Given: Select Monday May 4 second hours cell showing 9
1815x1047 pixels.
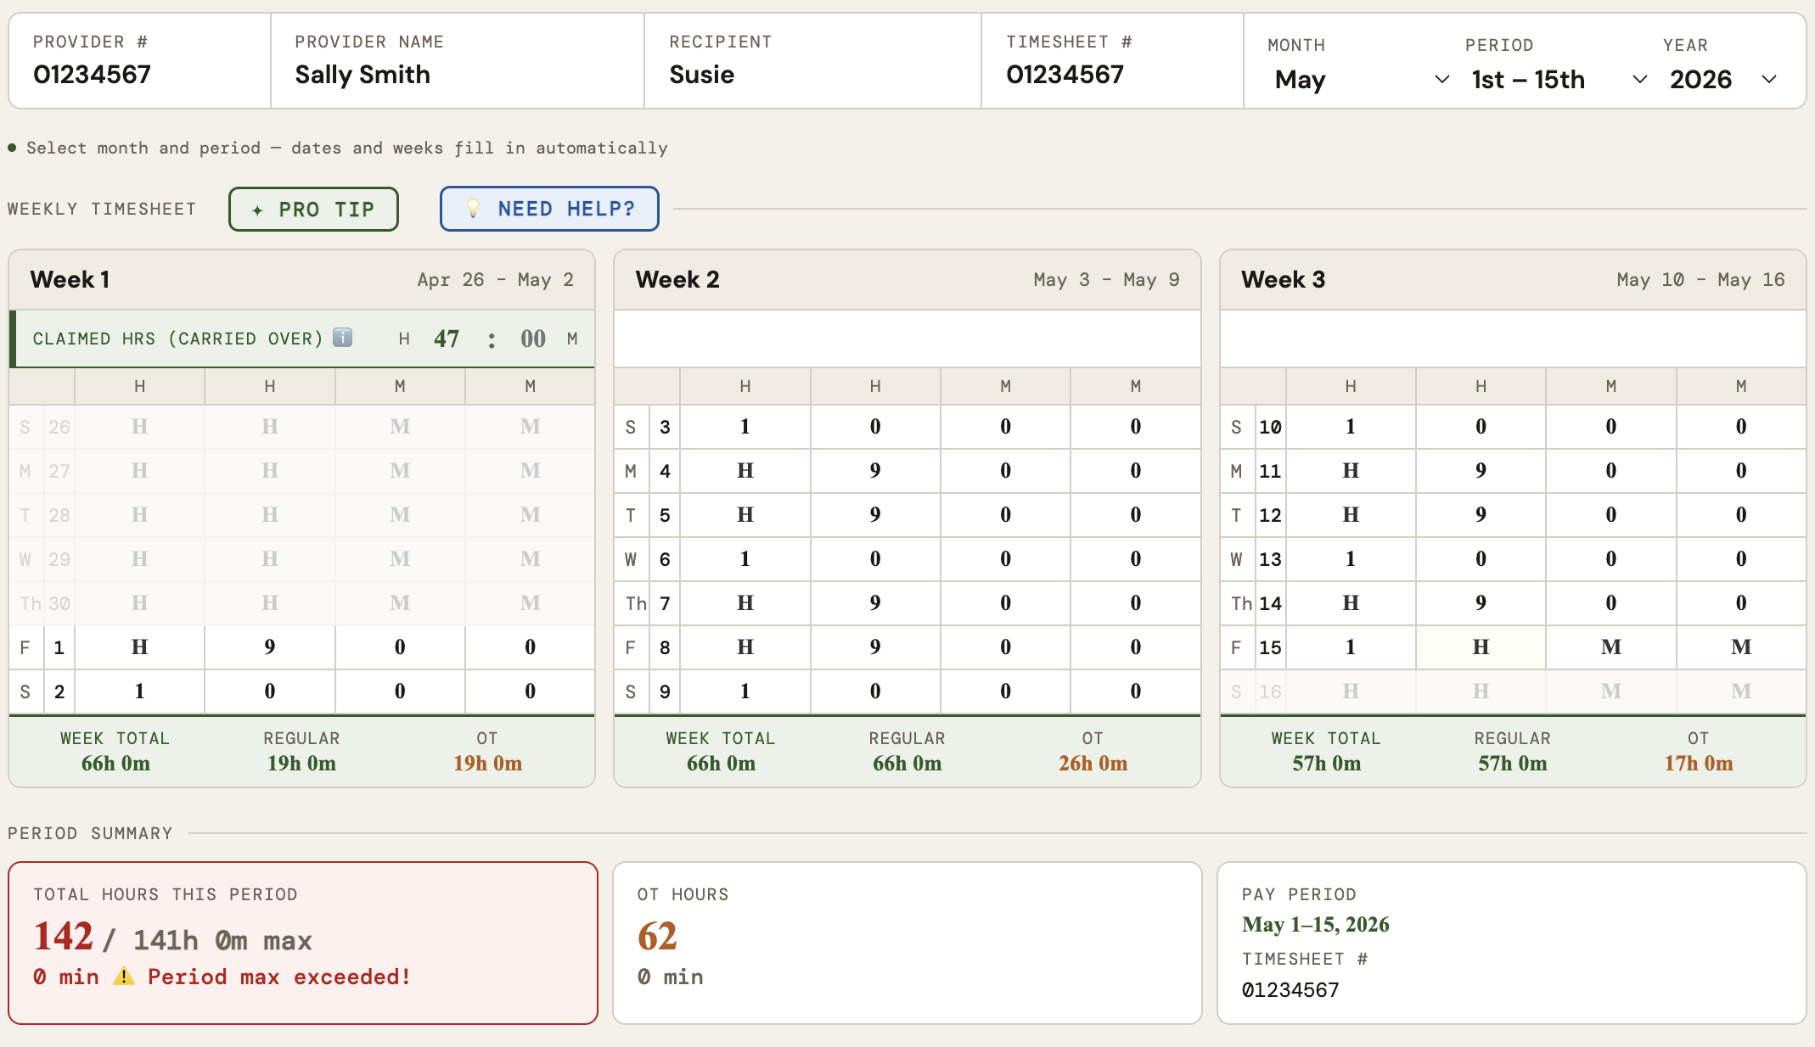Looking at the screenshot, I should tap(875, 471).
